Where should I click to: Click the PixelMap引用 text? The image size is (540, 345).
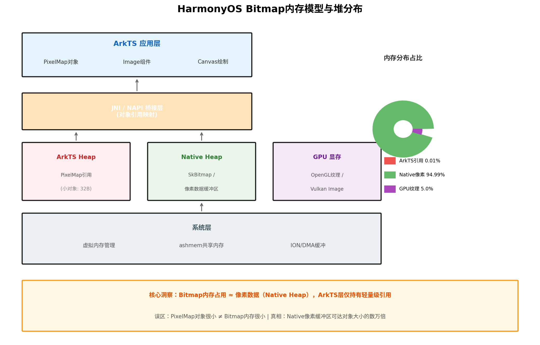click(76, 175)
